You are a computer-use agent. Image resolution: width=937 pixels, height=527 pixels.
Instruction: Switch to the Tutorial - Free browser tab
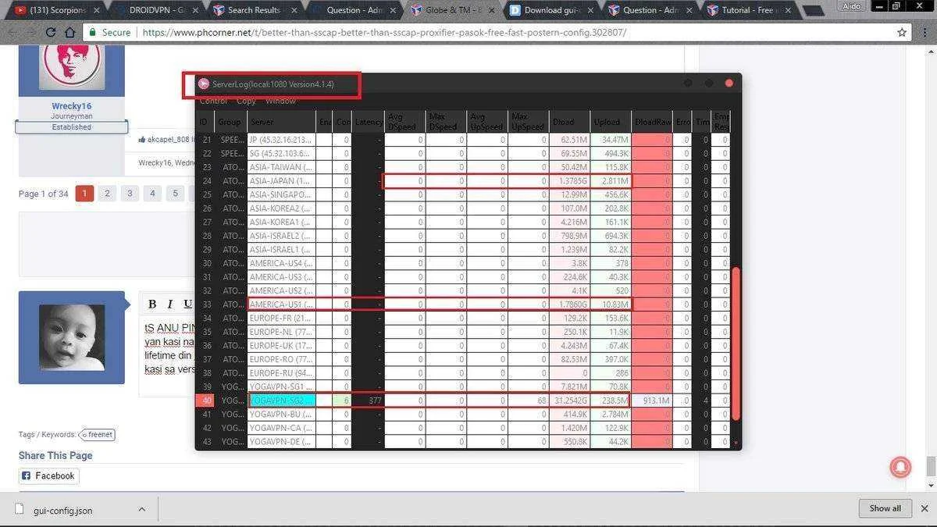point(748,10)
